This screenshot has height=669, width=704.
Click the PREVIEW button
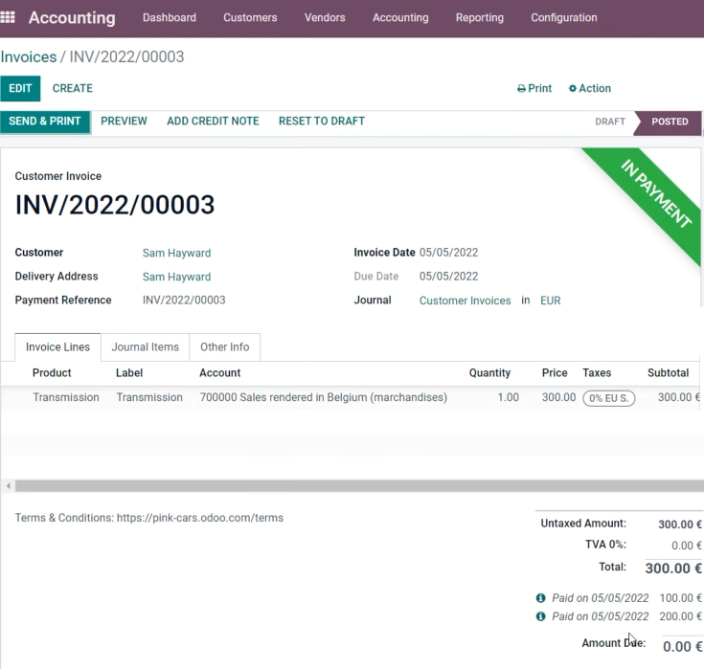pyautogui.click(x=124, y=122)
